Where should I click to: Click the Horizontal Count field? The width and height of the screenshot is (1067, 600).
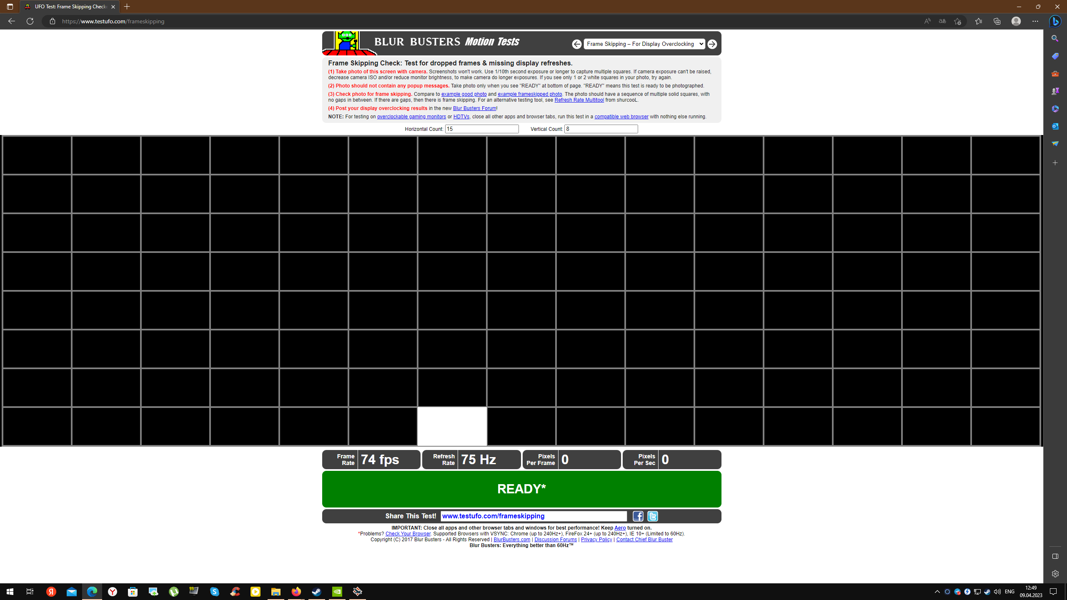click(482, 129)
